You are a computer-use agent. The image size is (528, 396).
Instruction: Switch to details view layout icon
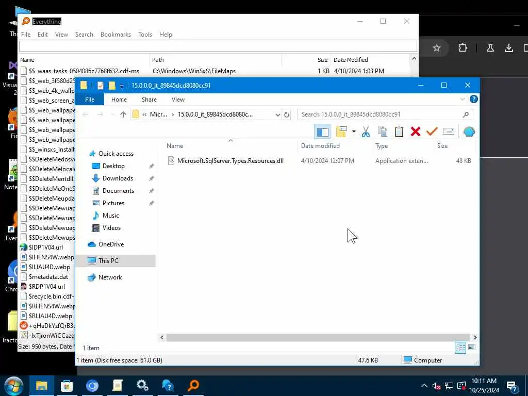point(460,348)
